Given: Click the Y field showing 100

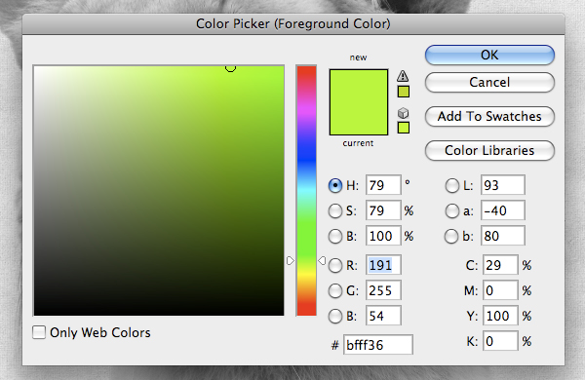Looking at the screenshot, I should [x=500, y=316].
